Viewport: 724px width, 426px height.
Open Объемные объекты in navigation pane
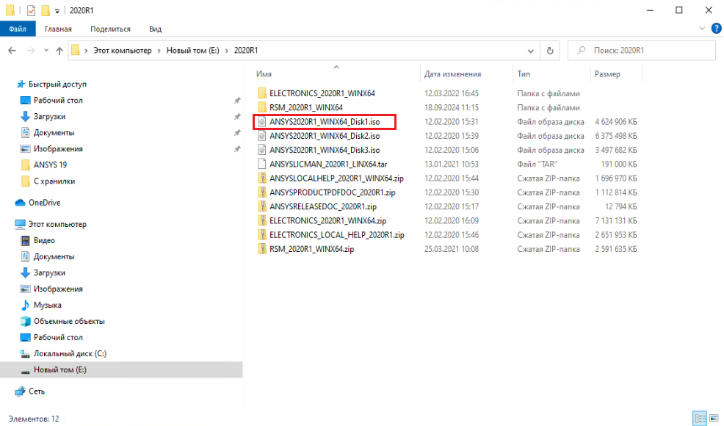point(69,321)
